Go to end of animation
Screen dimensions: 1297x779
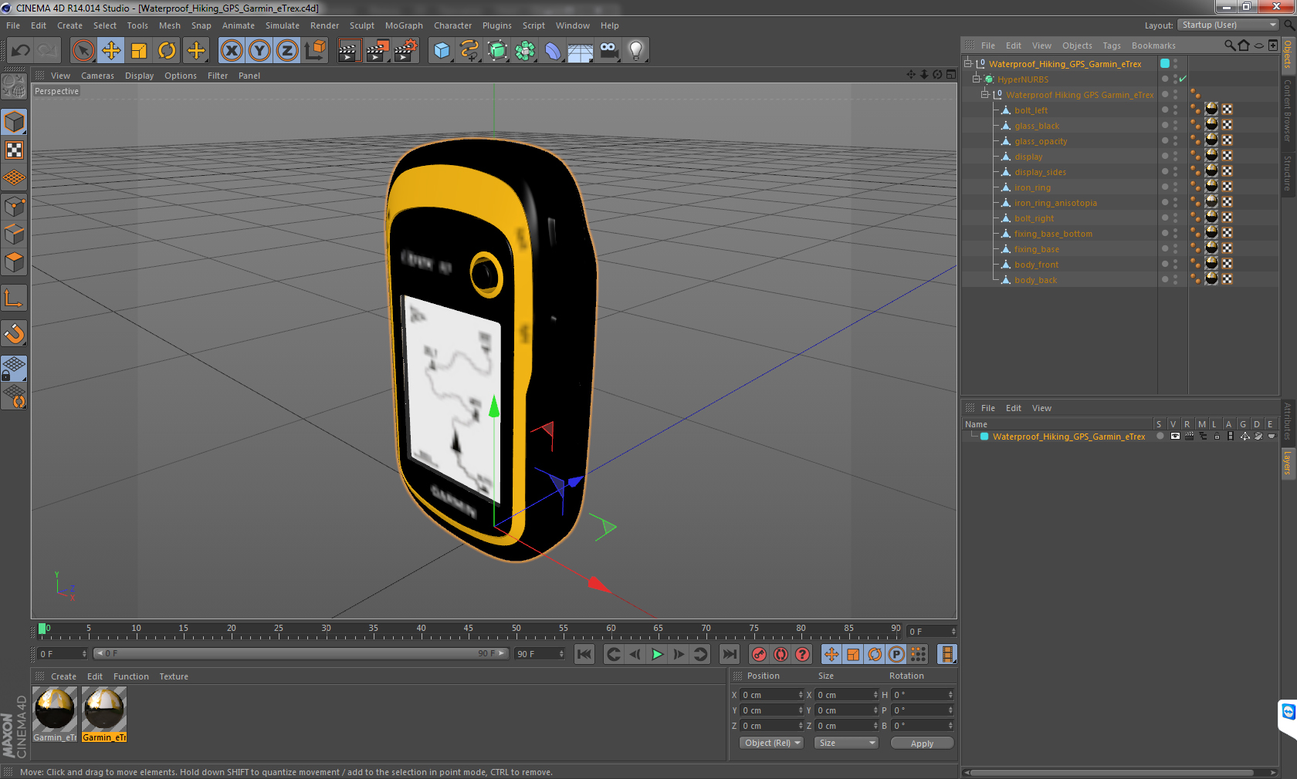[729, 654]
